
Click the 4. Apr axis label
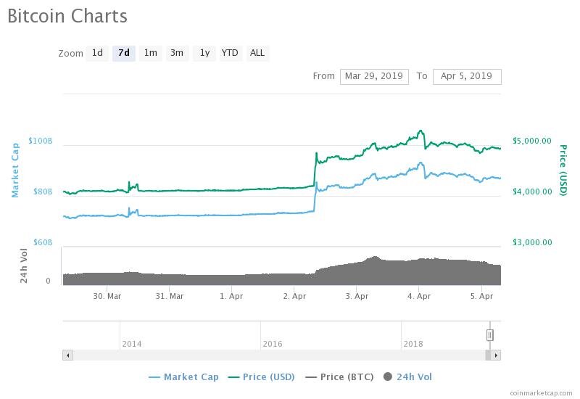point(419,296)
